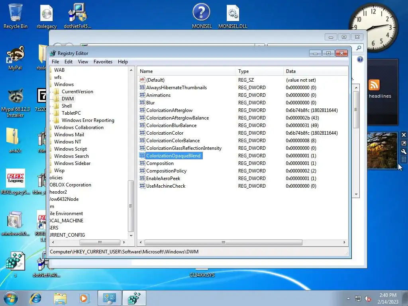Viewport: 408px width, 306px height.
Task: Select Windows Error Reporting key
Action: click(x=88, y=120)
